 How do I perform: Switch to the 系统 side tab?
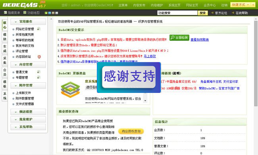[x=5, y=96]
